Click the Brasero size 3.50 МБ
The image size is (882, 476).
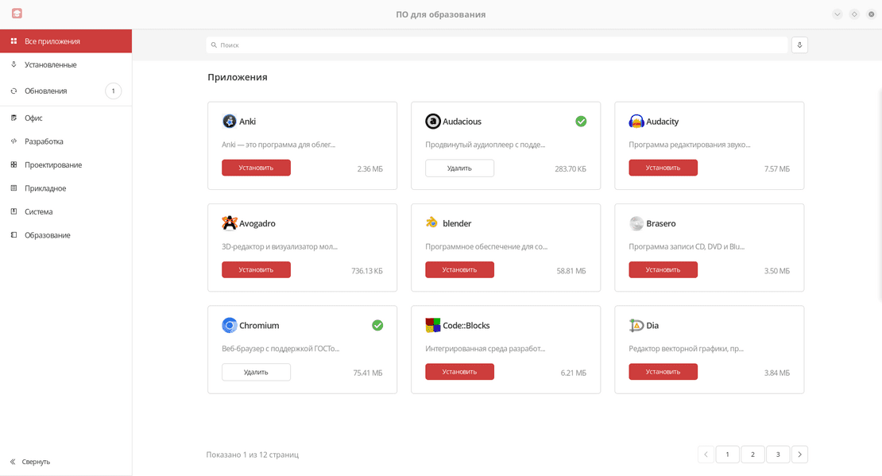coord(777,271)
